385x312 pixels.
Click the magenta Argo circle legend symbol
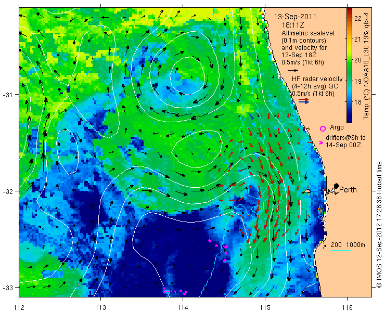pyautogui.click(x=323, y=128)
